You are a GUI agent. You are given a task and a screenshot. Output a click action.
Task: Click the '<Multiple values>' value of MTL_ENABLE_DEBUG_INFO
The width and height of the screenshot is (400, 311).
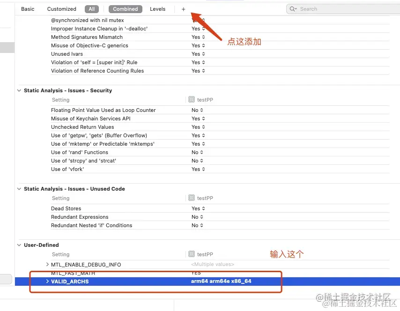pos(213,264)
